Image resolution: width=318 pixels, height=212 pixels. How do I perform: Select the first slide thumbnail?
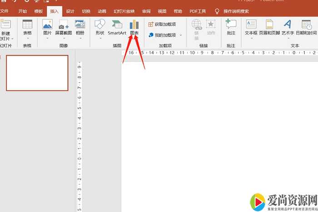click(x=37, y=73)
